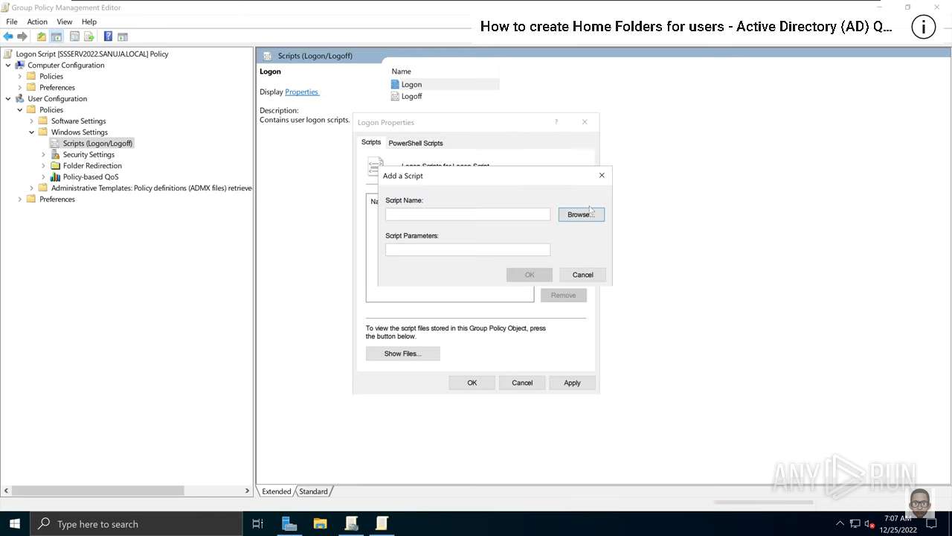952x536 pixels.
Task: Collapse Policies under User Configuration
Action: pos(20,109)
